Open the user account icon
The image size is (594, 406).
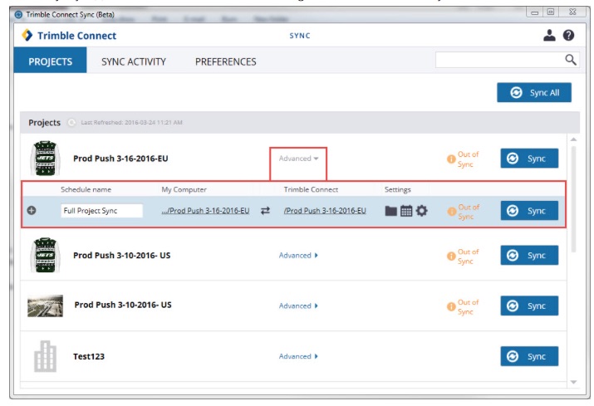(x=549, y=35)
